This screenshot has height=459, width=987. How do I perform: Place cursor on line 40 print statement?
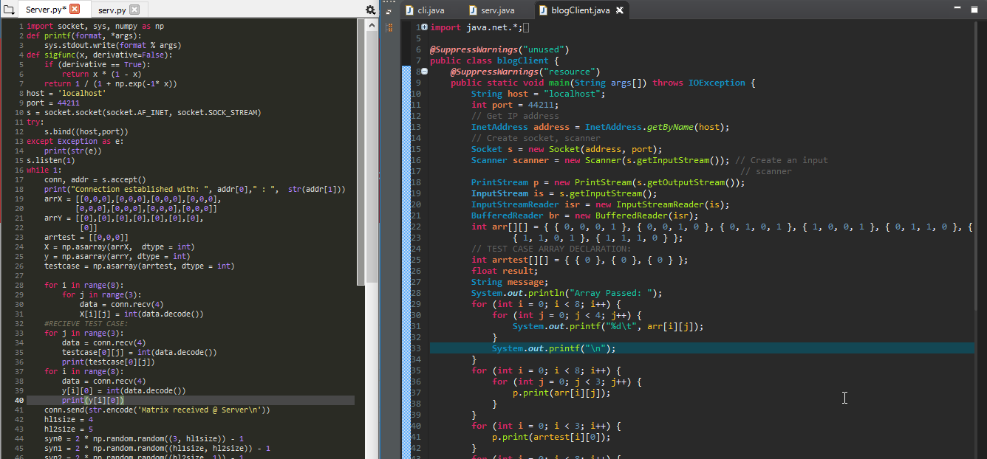point(92,400)
